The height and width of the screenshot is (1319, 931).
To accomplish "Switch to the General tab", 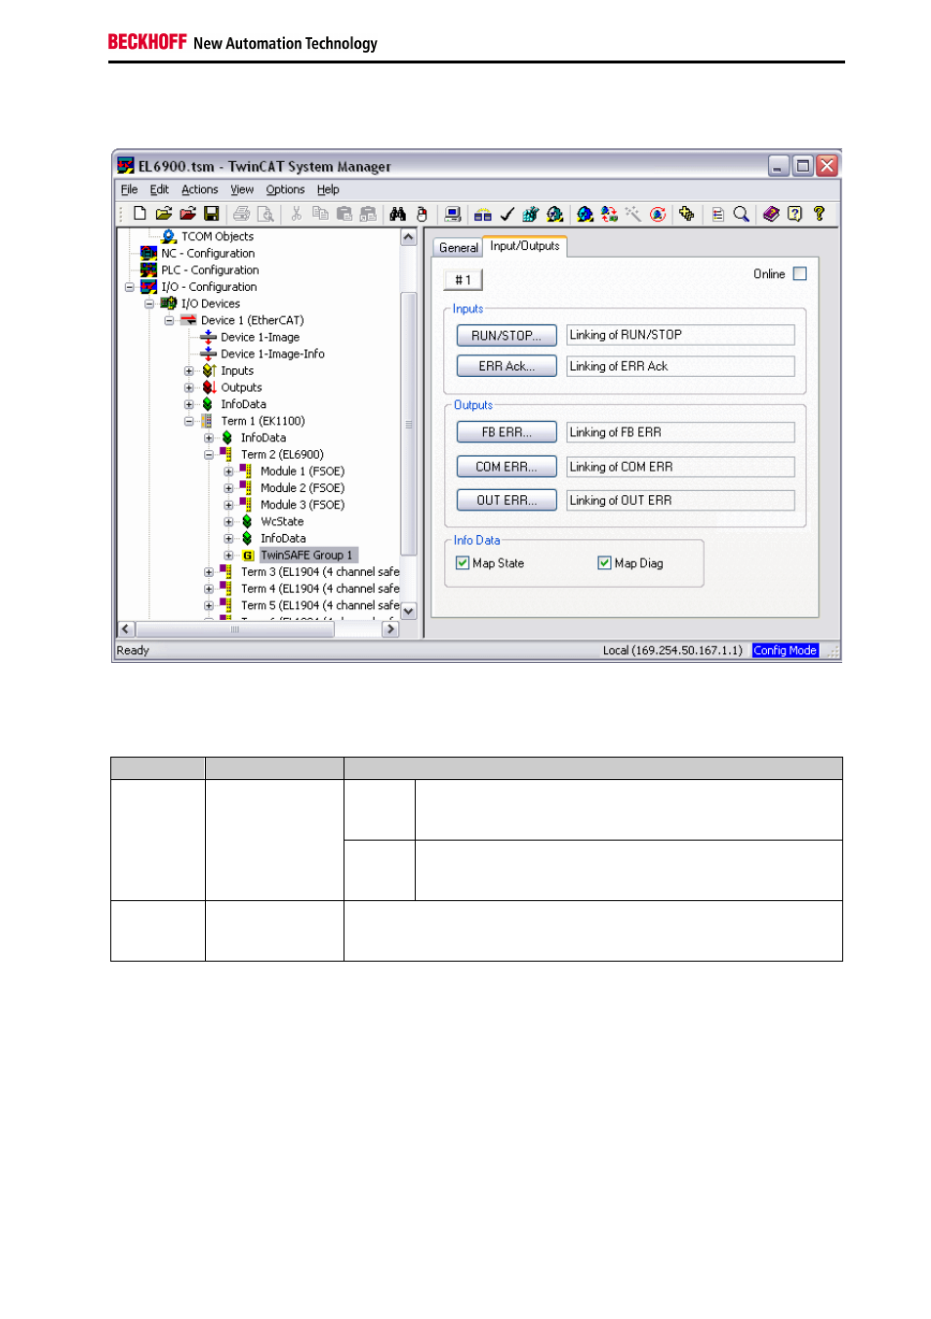I will (x=458, y=248).
